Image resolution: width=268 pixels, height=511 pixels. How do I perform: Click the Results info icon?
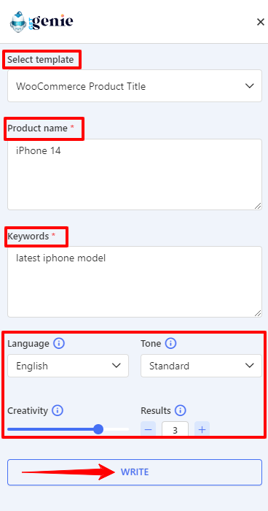click(x=180, y=410)
